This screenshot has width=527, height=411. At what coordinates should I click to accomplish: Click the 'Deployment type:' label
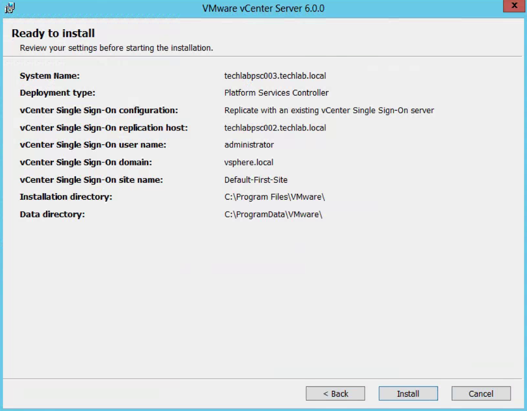[x=58, y=93]
